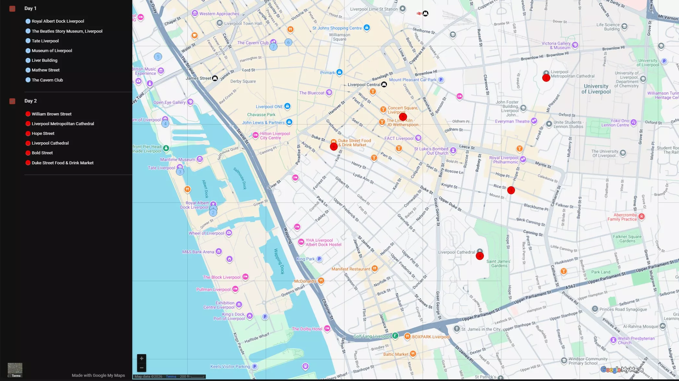Click blue marker 5 near Liver Building
The height and width of the screenshot is (381, 679).
pyautogui.click(x=158, y=57)
